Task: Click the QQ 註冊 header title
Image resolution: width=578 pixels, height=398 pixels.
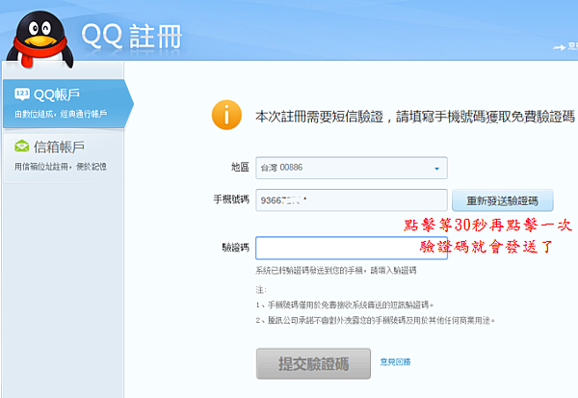Action: [x=132, y=37]
